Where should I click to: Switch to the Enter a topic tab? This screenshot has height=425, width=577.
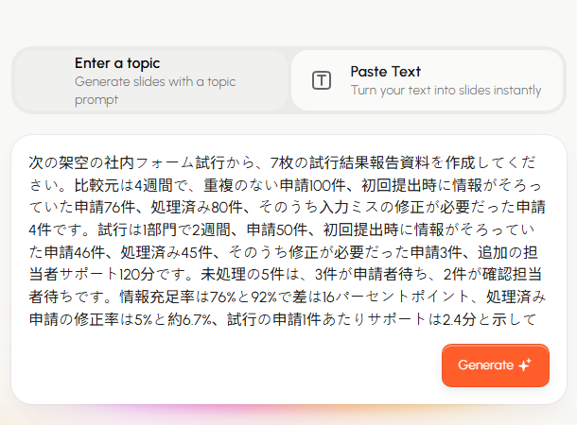[x=151, y=80]
